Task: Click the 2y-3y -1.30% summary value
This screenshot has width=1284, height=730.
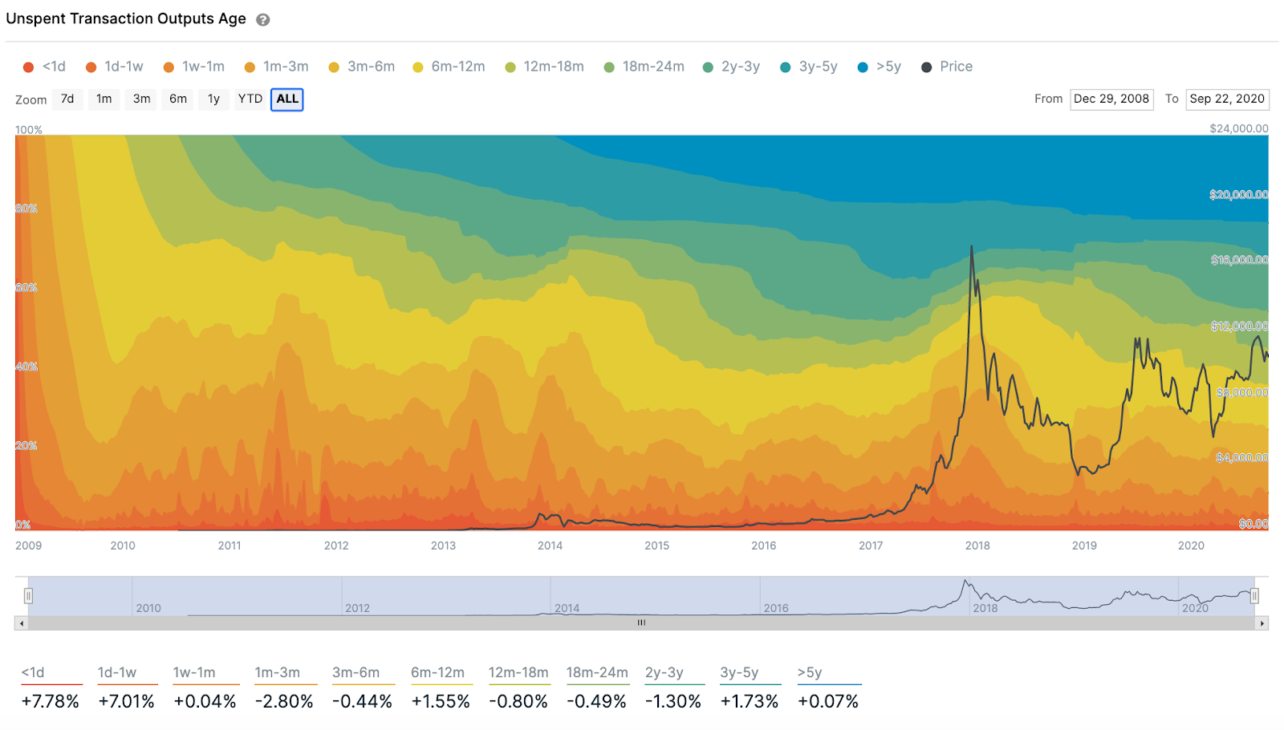Action: pyautogui.click(x=673, y=702)
